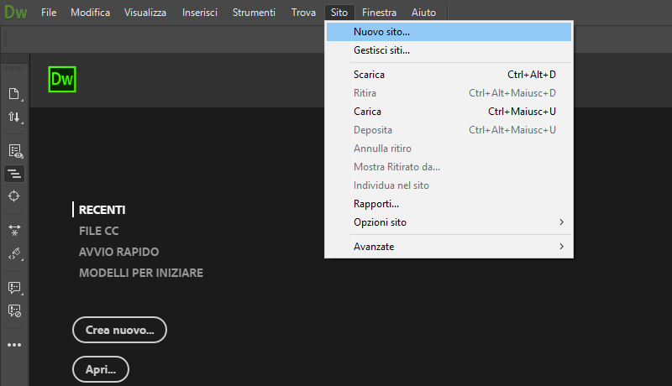The image size is (672, 386).
Task: Click the live view options icon
Action: click(x=15, y=151)
